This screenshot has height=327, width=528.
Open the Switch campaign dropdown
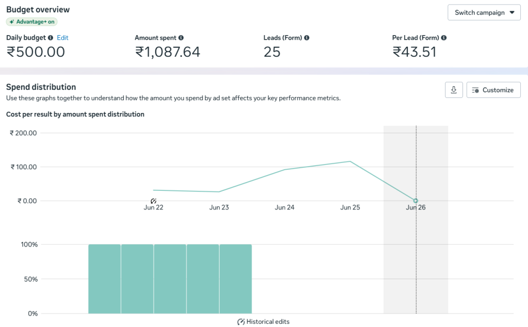(x=484, y=12)
